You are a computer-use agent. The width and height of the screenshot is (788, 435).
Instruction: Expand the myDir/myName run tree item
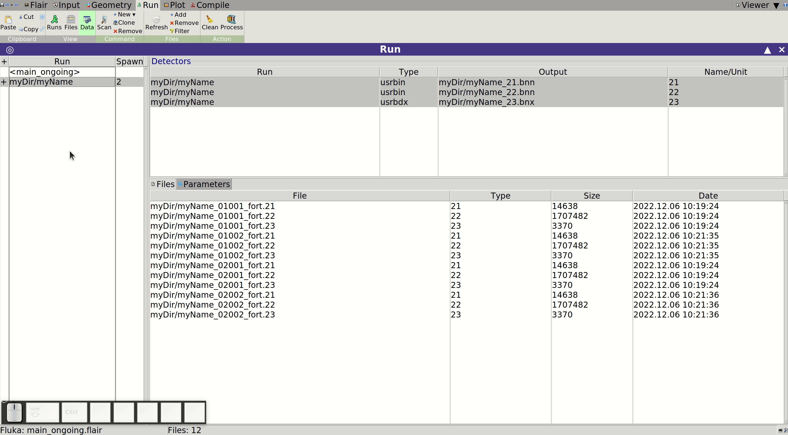[x=4, y=82]
